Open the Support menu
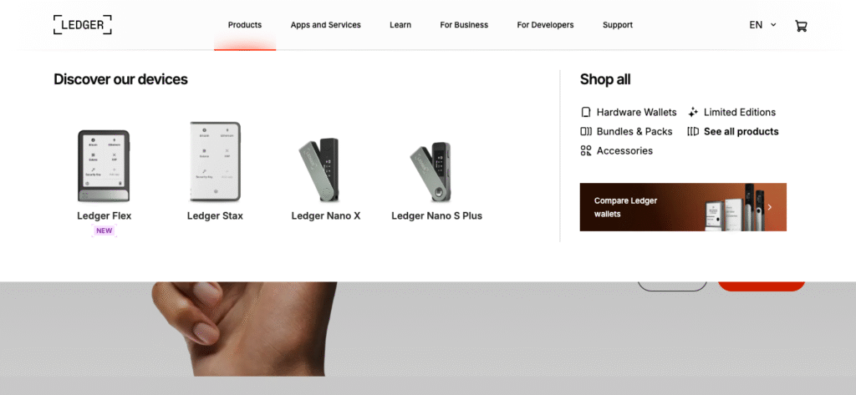Image resolution: width=856 pixels, height=395 pixels. pos(618,25)
